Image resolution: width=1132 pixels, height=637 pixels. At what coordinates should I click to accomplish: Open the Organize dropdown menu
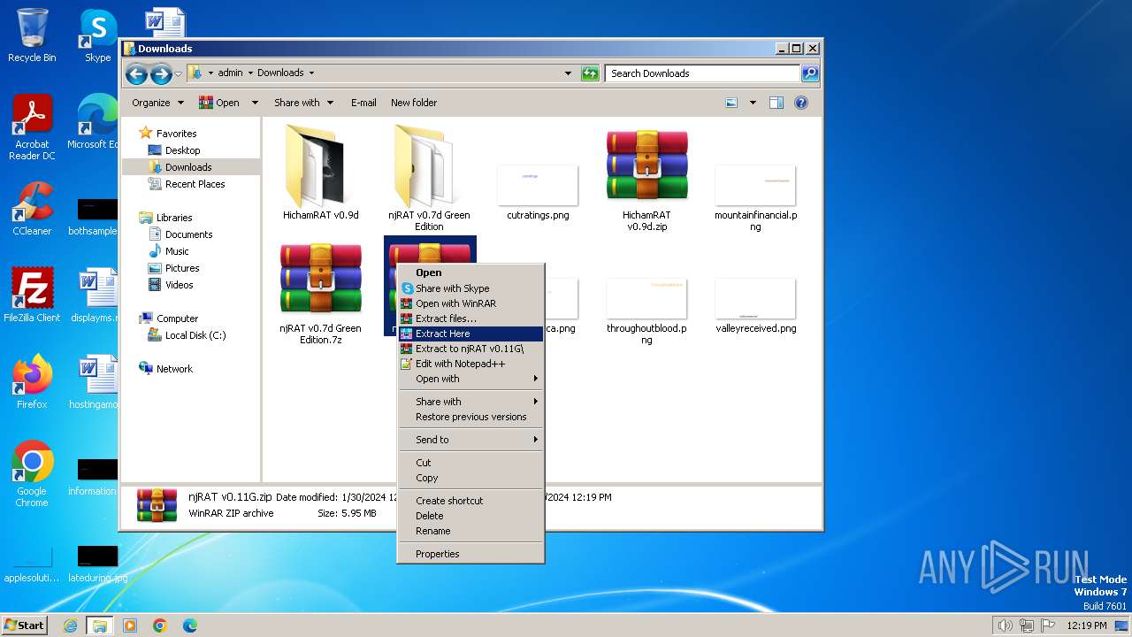pos(157,103)
